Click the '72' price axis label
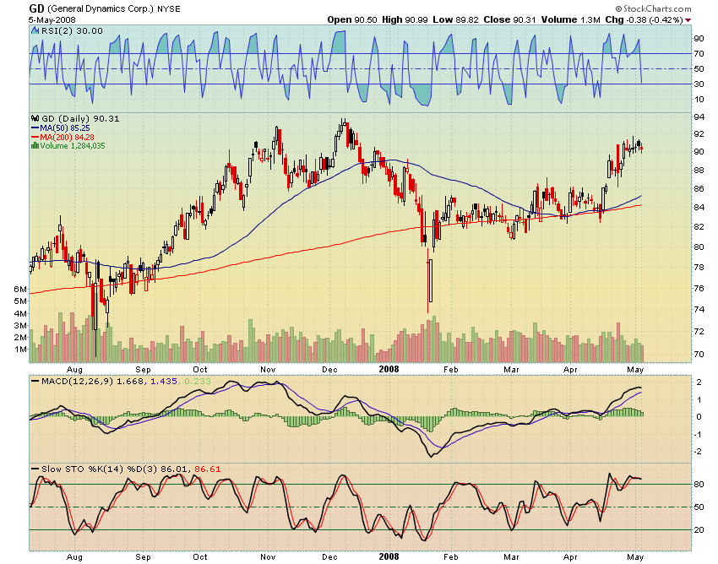 click(x=699, y=331)
